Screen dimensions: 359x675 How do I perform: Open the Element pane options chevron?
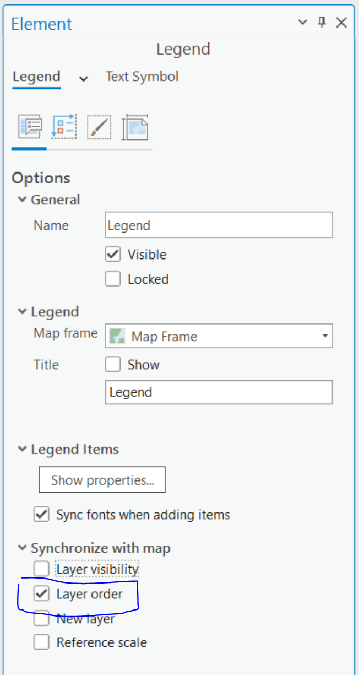coord(302,23)
